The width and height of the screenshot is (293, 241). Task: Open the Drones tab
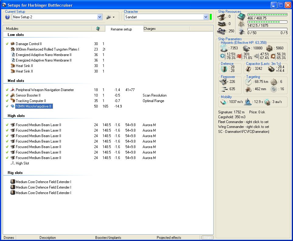(9, 238)
